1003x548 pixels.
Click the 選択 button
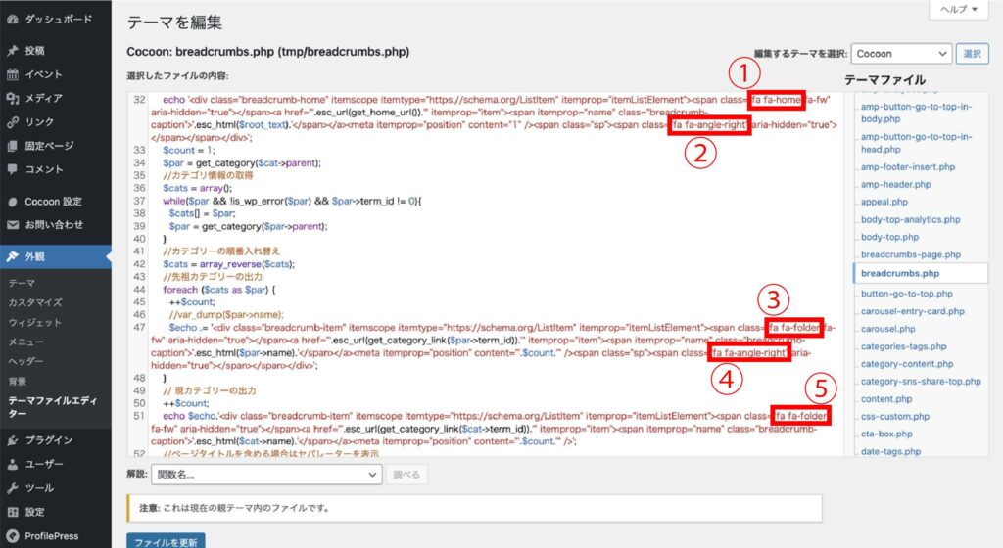(973, 54)
